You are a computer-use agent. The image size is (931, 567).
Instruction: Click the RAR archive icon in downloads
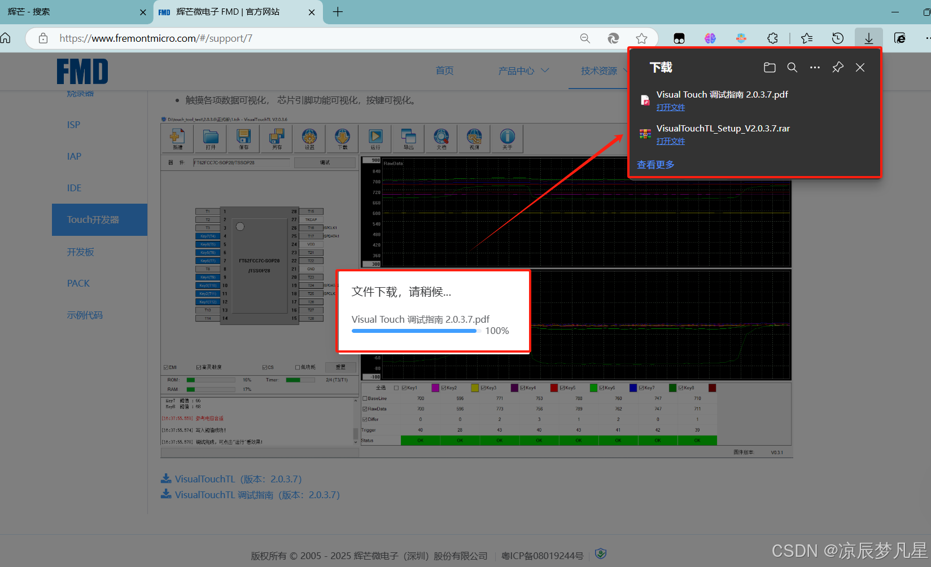pyautogui.click(x=645, y=134)
